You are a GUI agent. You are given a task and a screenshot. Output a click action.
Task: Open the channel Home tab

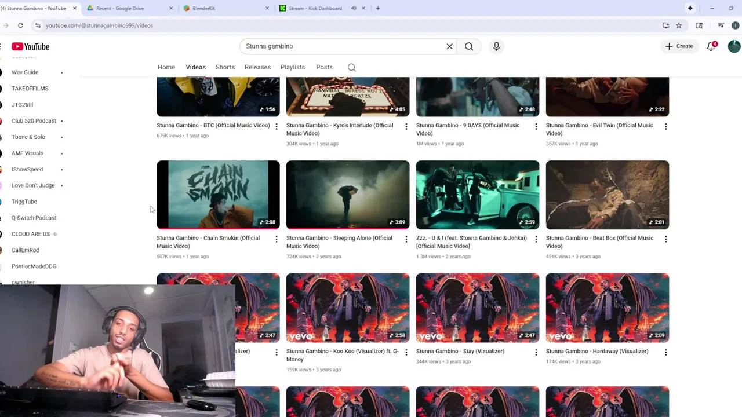166,67
